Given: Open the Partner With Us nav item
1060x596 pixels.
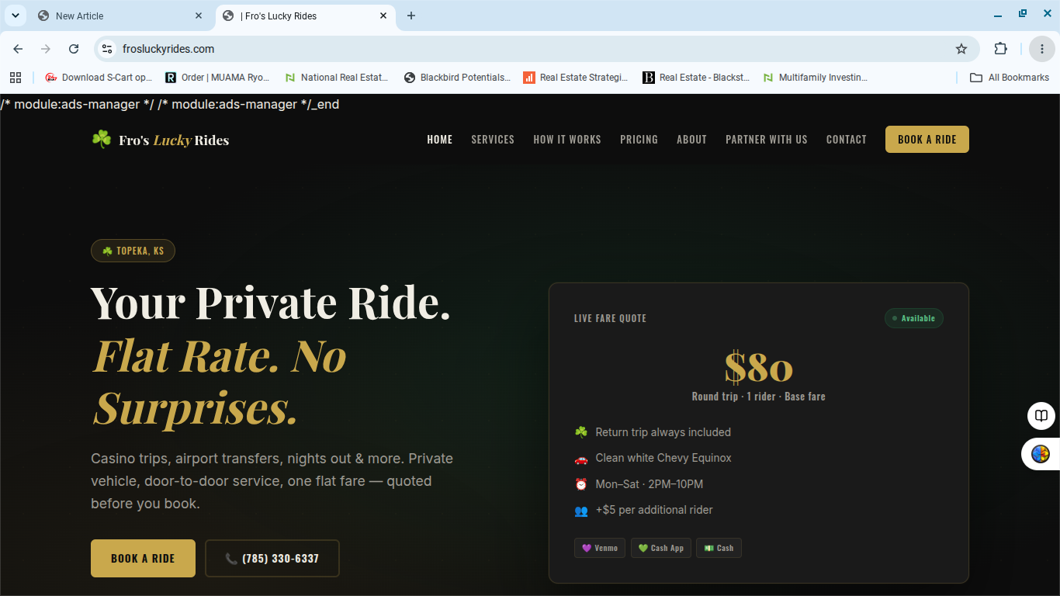Looking at the screenshot, I should tap(767, 140).
